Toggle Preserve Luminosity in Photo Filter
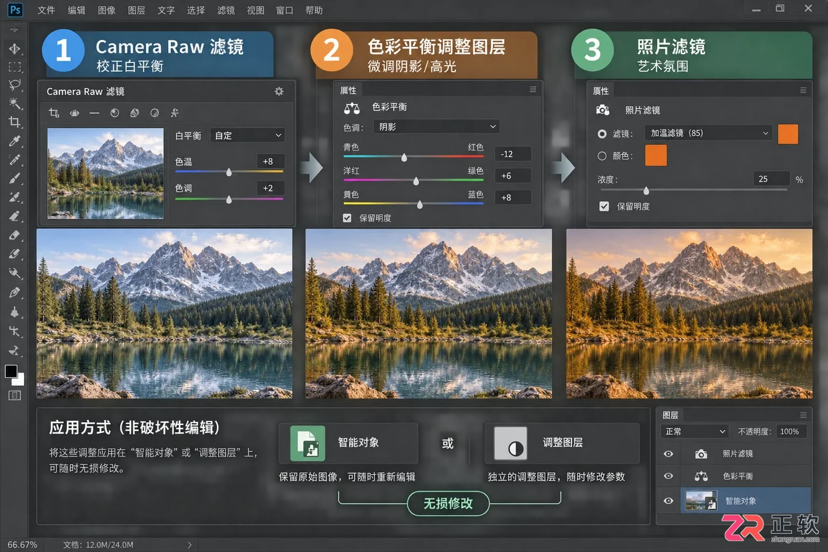Image resolution: width=828 pixels, height=552 pixels. (604, 206)
